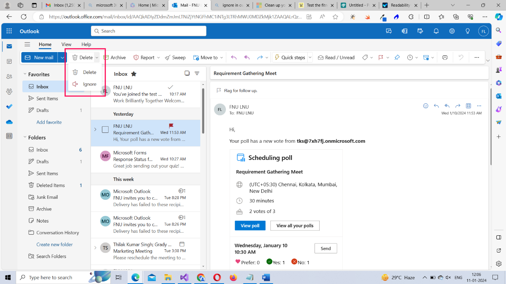This screenshot has width=506, height=284.
Task: Open the Microsoft Forms Response Status email
Action: pyautogui.click(x=146, y=159)
